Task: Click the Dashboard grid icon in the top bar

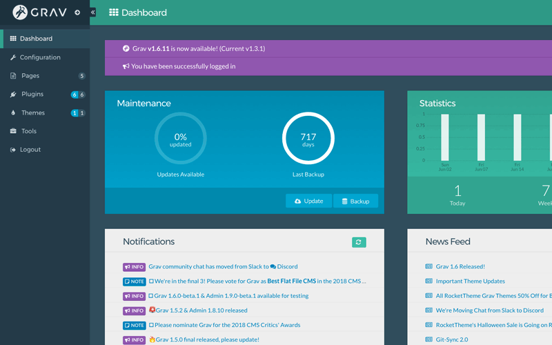Action: click(x=113, y=12)
